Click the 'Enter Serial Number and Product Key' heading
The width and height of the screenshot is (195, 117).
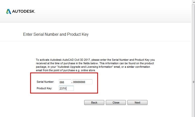(x=56, y=34)
